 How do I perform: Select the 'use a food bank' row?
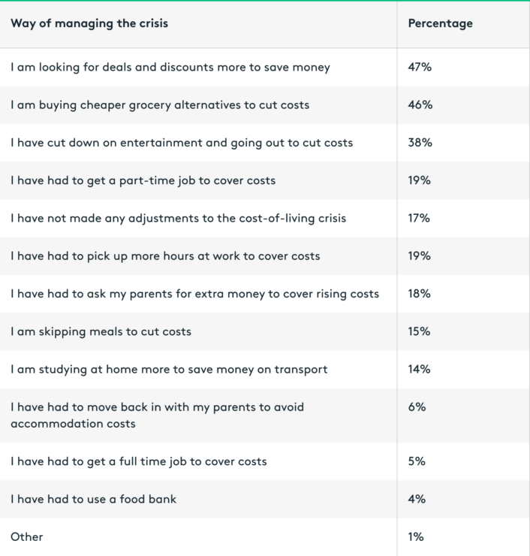(x=265, y=499)
